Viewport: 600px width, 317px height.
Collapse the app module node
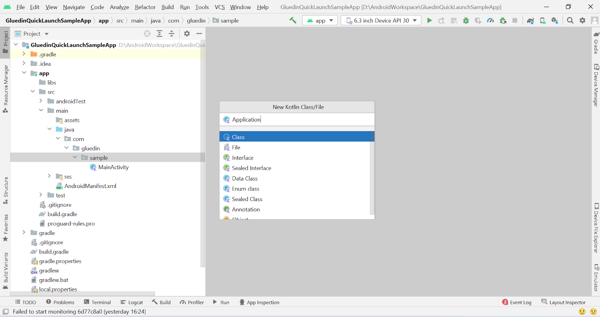(x=24, y=73)
